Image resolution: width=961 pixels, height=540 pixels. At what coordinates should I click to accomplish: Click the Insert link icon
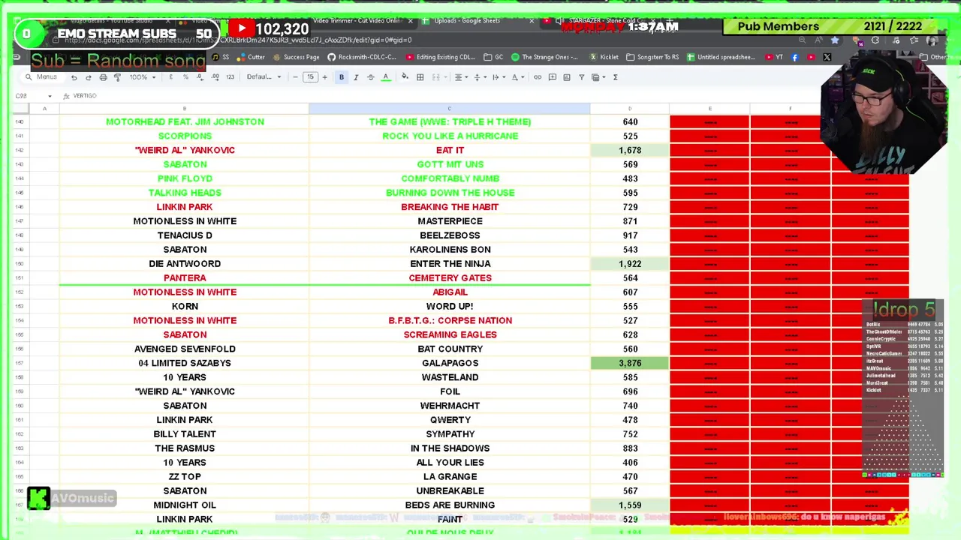pyautogui.click(x=538, y=77)
